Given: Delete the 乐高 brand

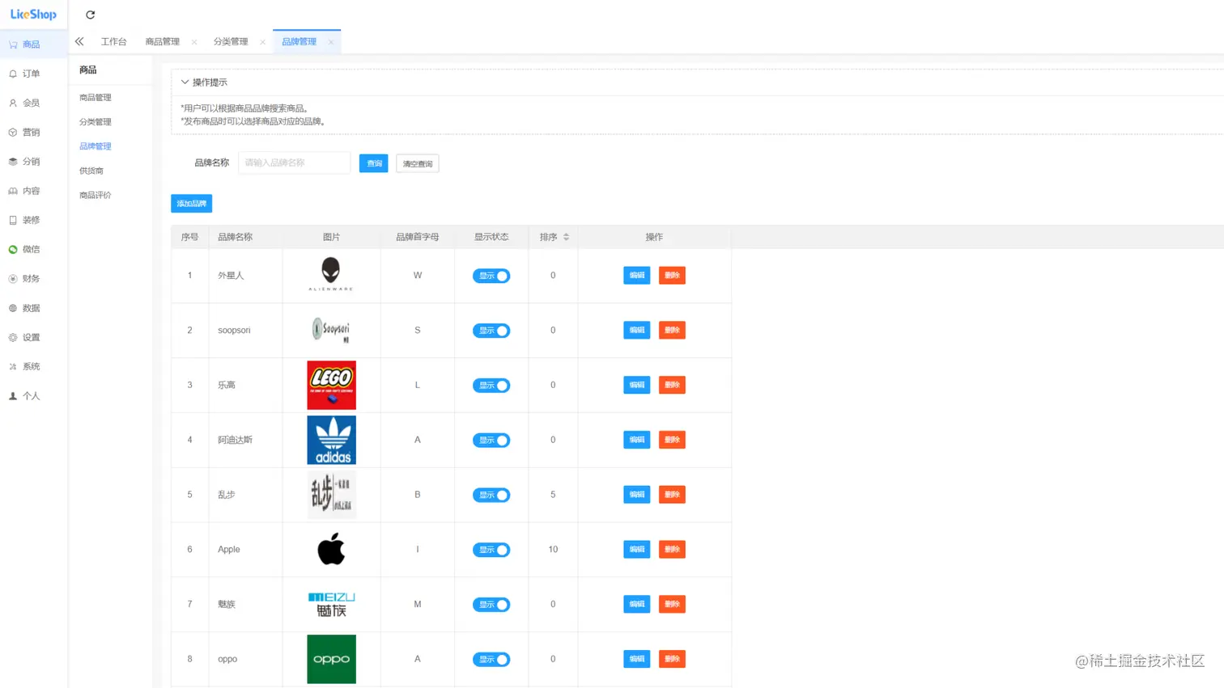Looking at the screenshot, I should click(672, 385).
